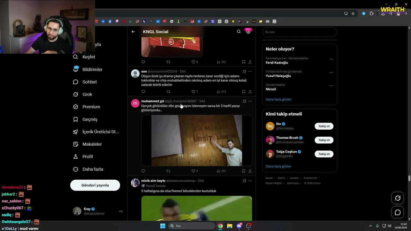This screenshot has width=411, height=231.
Task: Open Chrome extensions puzzle icon
Action: [x=372, y=13]
